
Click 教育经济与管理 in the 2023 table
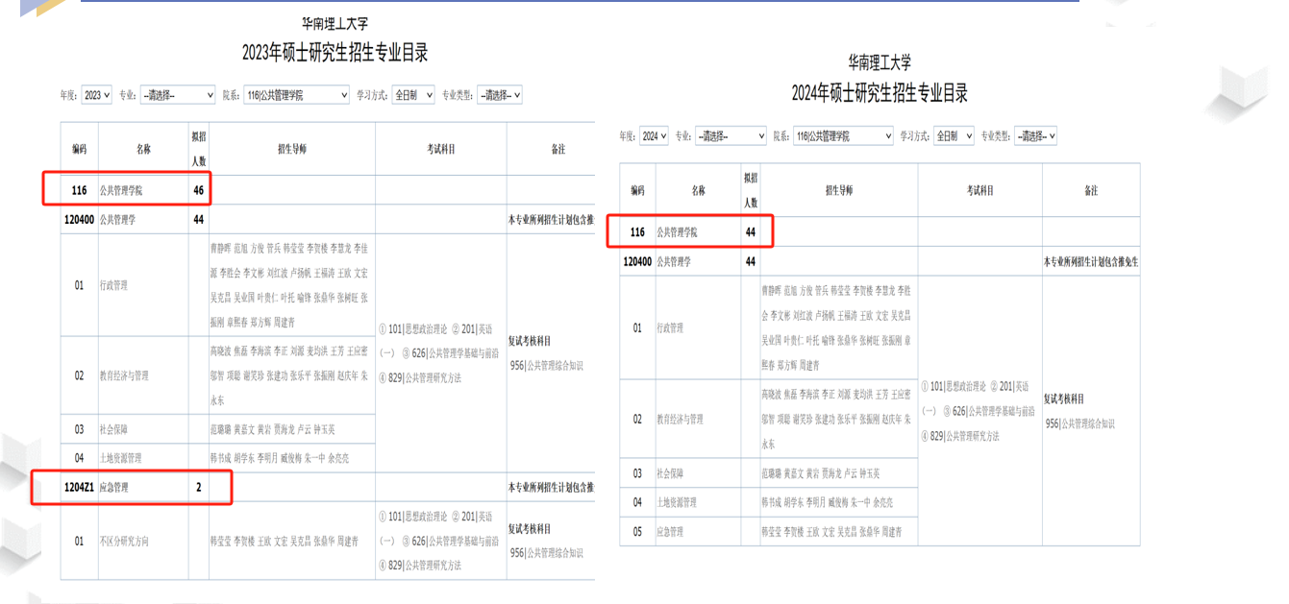click(124, 375)
